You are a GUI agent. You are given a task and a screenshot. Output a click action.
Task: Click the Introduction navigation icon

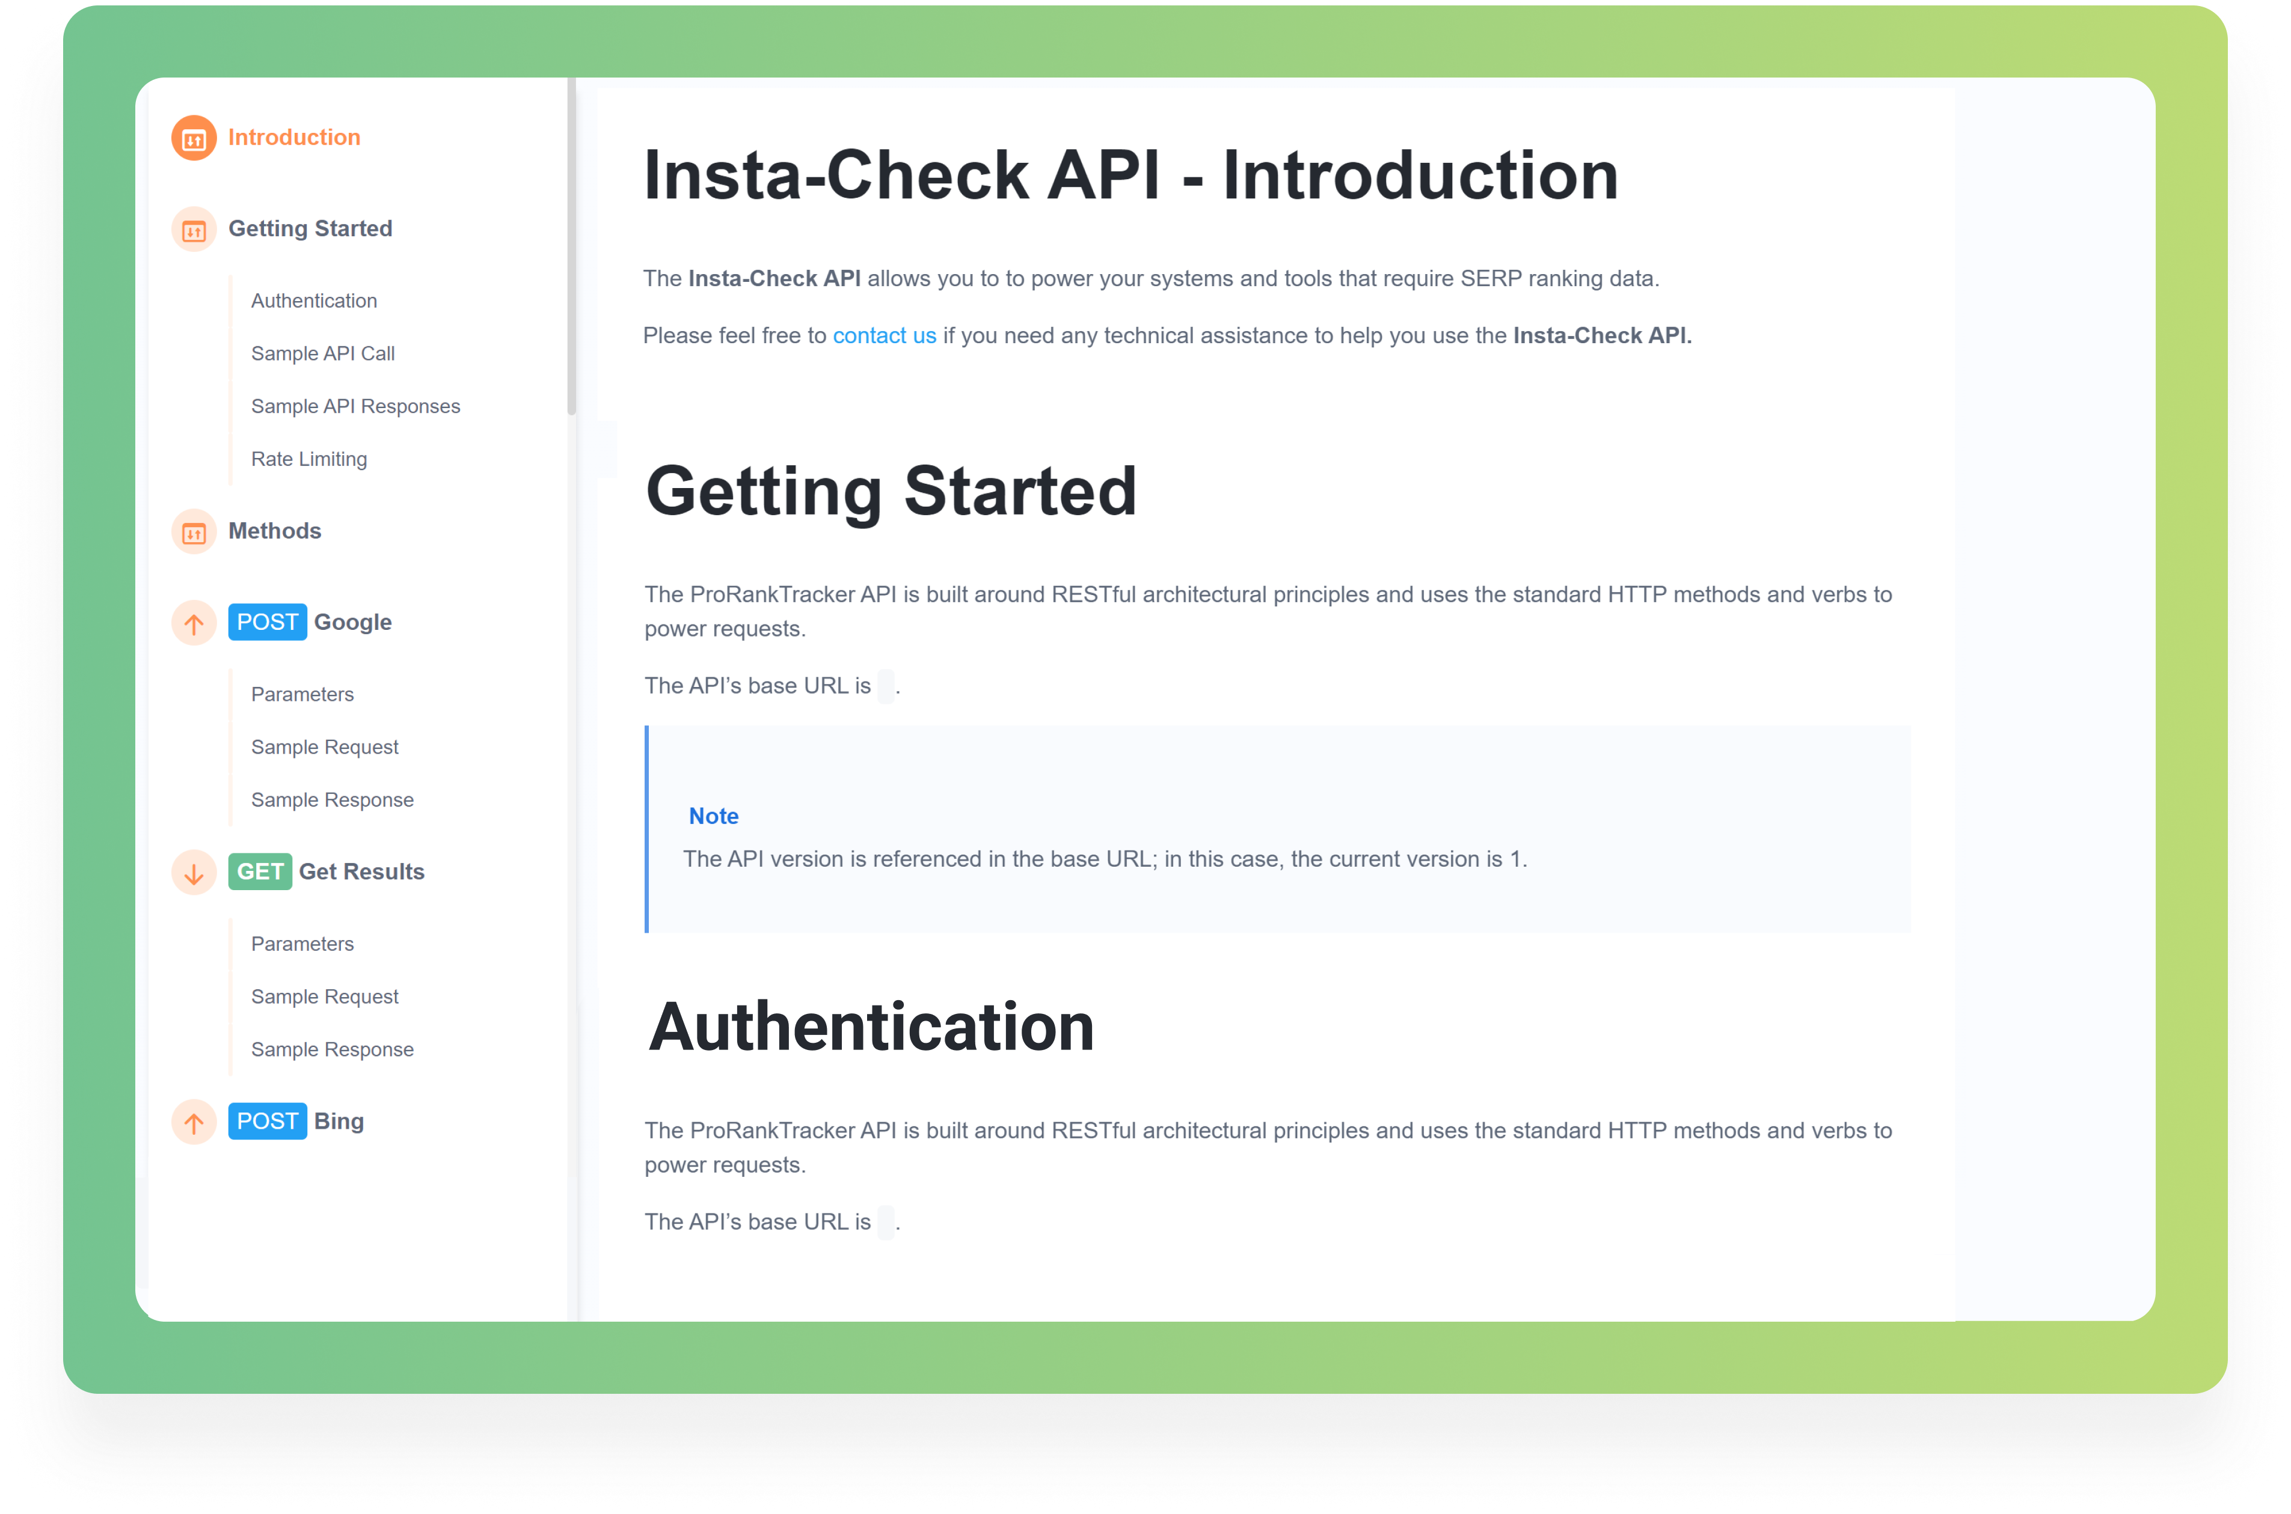(x=193, y=137)
